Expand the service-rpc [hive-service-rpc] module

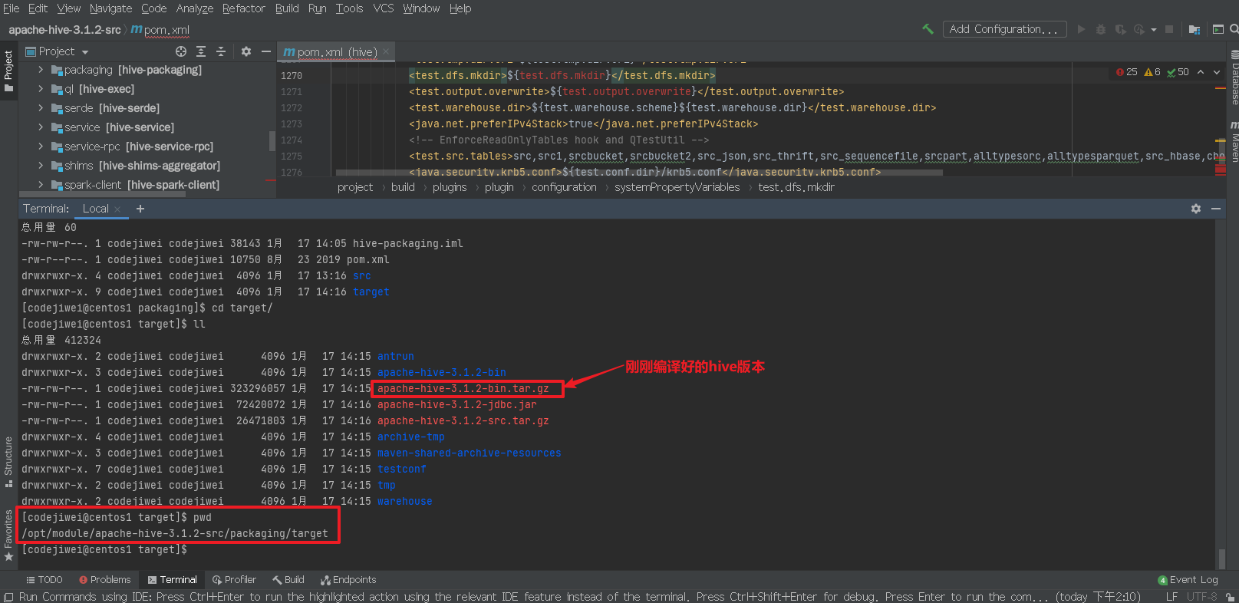41,147
